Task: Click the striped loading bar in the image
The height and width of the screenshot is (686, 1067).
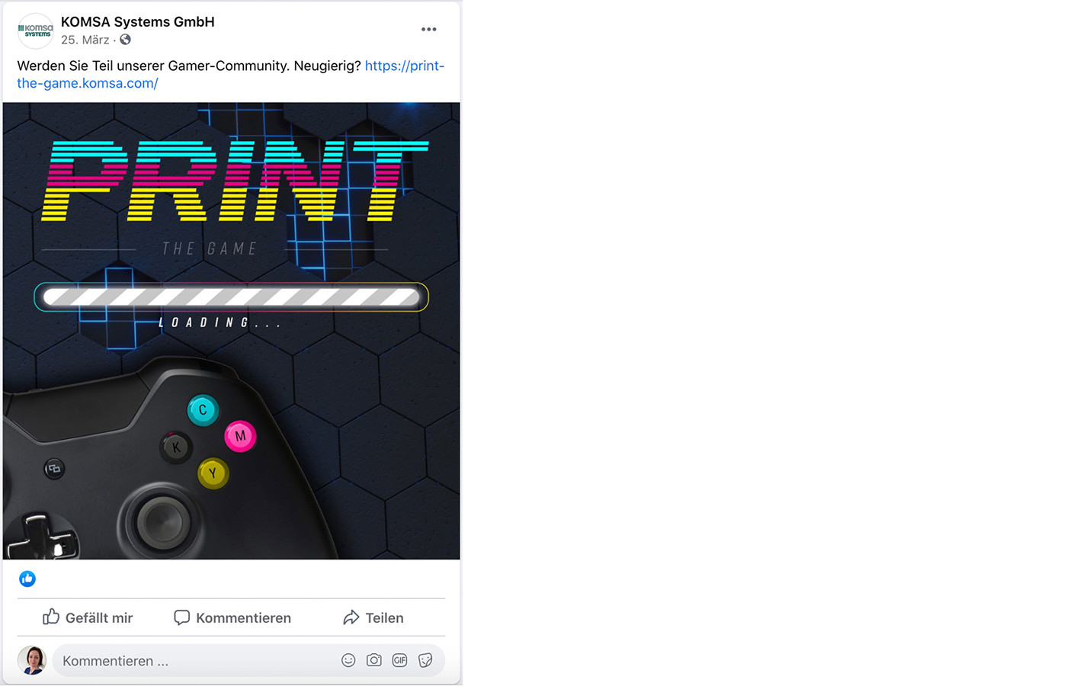Action: point(231,297)
